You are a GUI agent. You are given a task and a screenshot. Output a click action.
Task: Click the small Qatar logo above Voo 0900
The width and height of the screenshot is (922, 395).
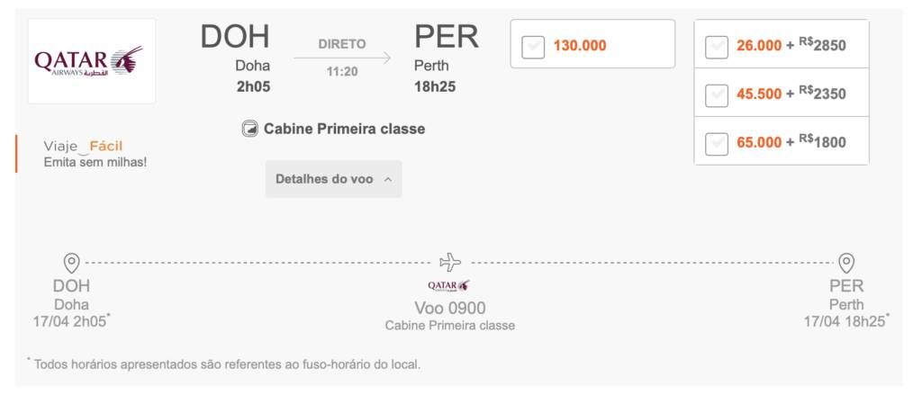[x=449, y=285]
